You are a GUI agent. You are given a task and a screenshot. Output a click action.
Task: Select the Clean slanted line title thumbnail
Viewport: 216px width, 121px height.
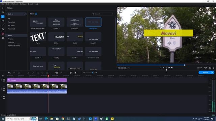tap(38, 22)
